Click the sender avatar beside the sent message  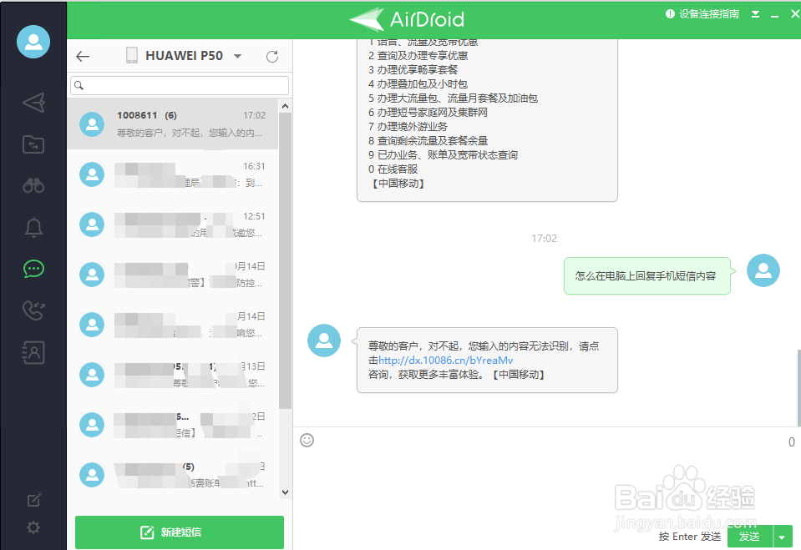763,270
